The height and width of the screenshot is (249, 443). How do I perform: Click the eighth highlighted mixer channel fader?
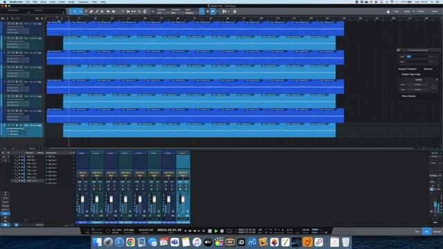coord(183,200)
